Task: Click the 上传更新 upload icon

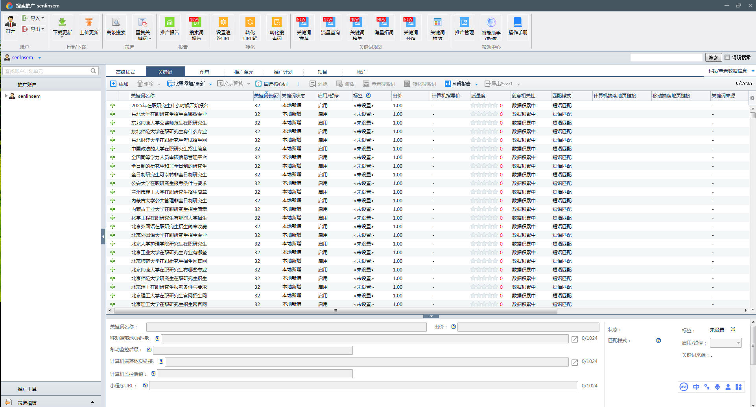Action: click(x=89, y=22)
